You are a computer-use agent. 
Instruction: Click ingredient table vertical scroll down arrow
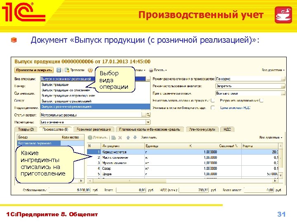click(x=281, y=176)
